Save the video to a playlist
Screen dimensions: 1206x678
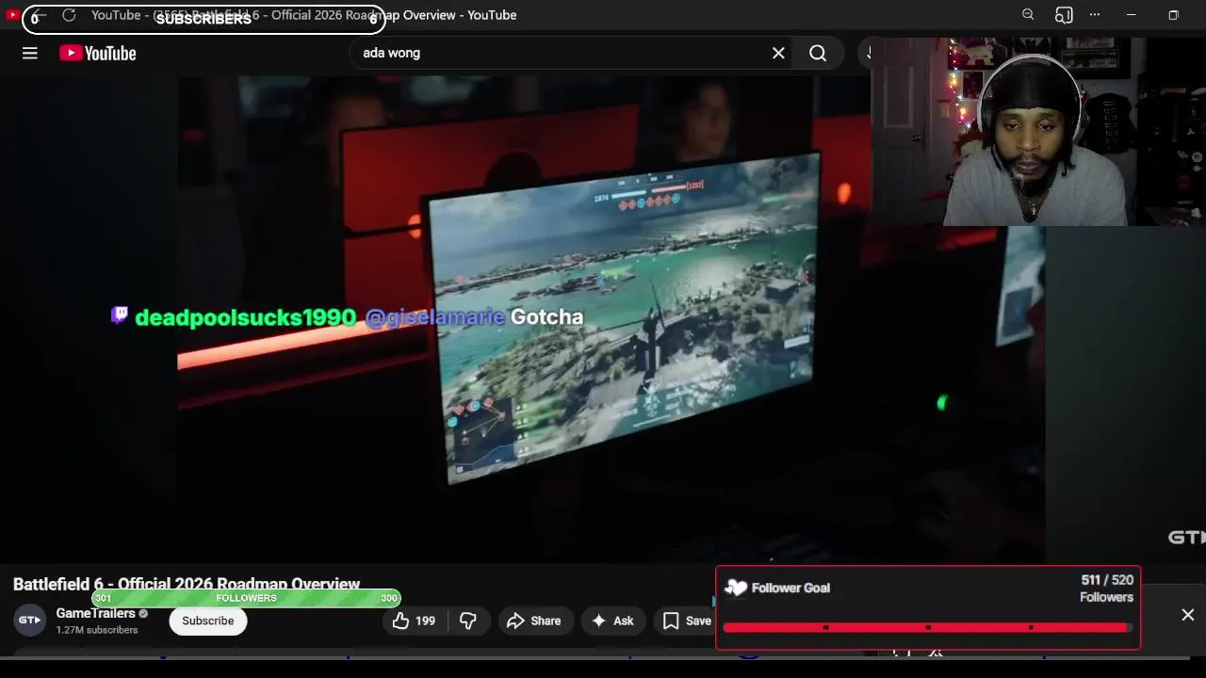[x=687, y=621]
